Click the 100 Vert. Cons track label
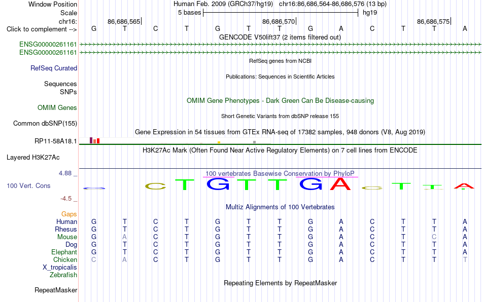Screen dimensions: 482x302 (28, 185)
